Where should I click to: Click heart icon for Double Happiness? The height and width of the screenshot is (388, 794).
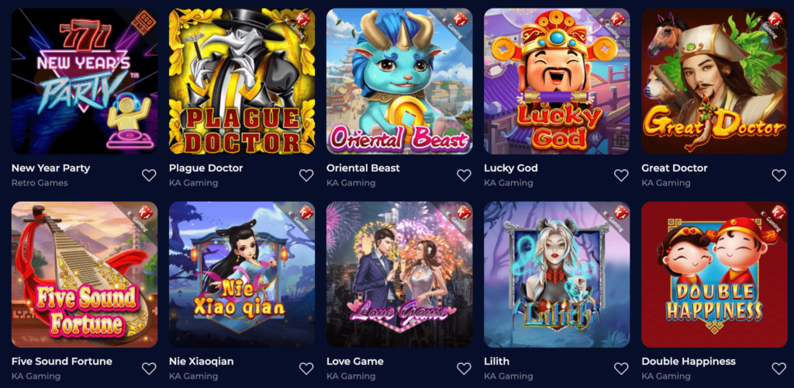778,369
